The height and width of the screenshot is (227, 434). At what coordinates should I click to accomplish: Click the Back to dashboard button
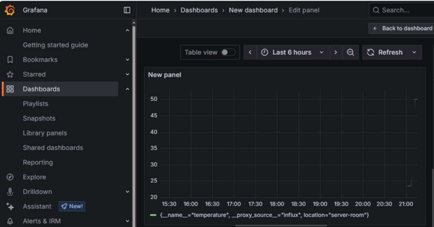pos(404,28)
